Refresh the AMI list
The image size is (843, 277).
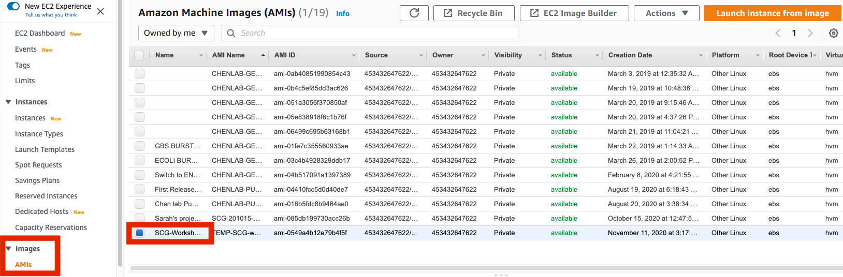(414, 13)
